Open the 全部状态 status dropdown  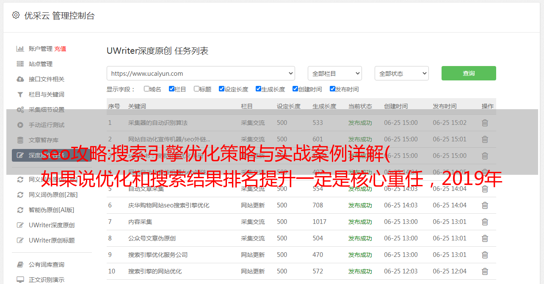click(401, 73)
